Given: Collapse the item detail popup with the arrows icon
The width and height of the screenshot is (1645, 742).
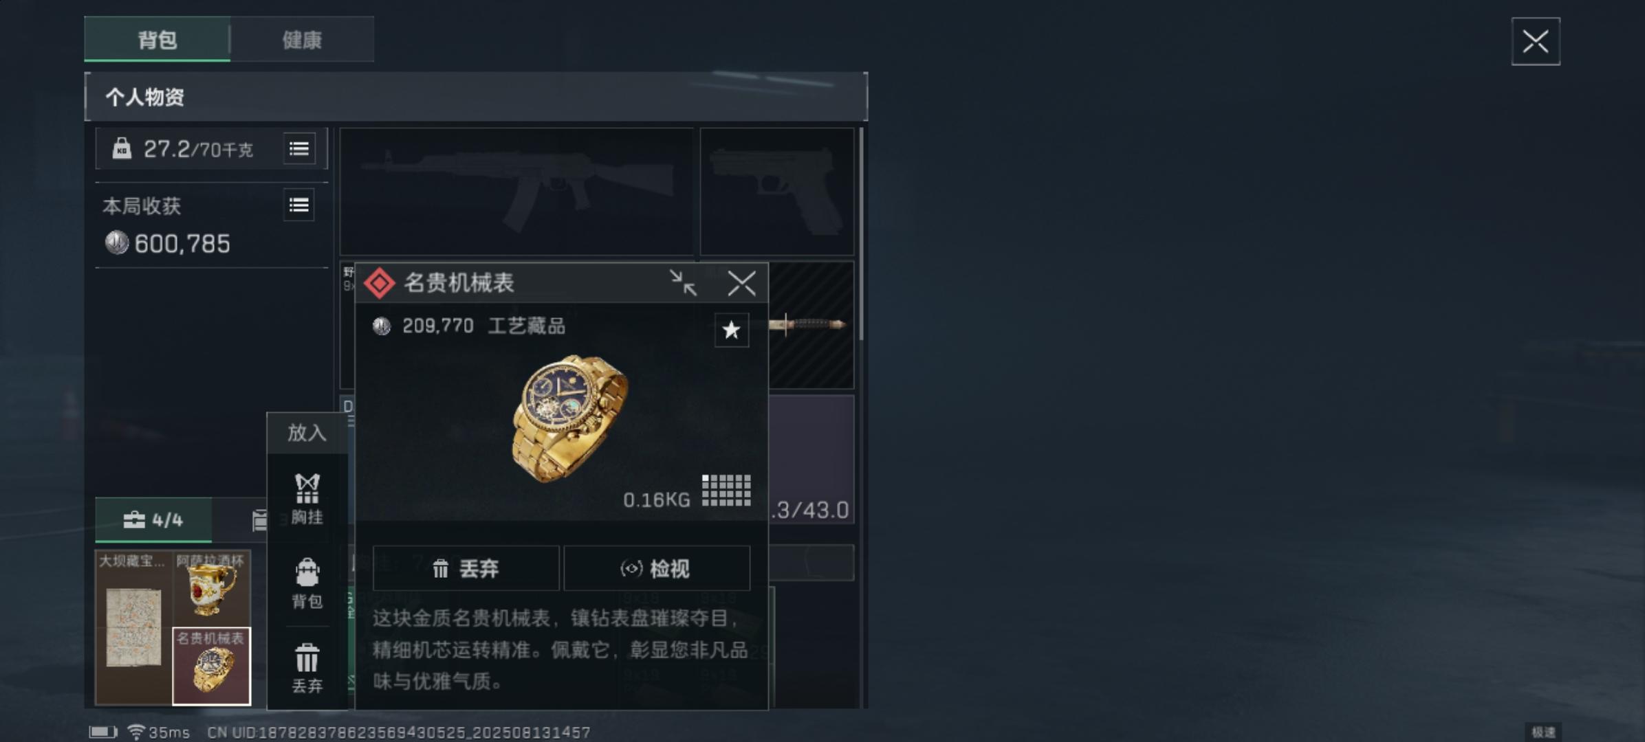Looking at the screenshot, I should point(683,283).
